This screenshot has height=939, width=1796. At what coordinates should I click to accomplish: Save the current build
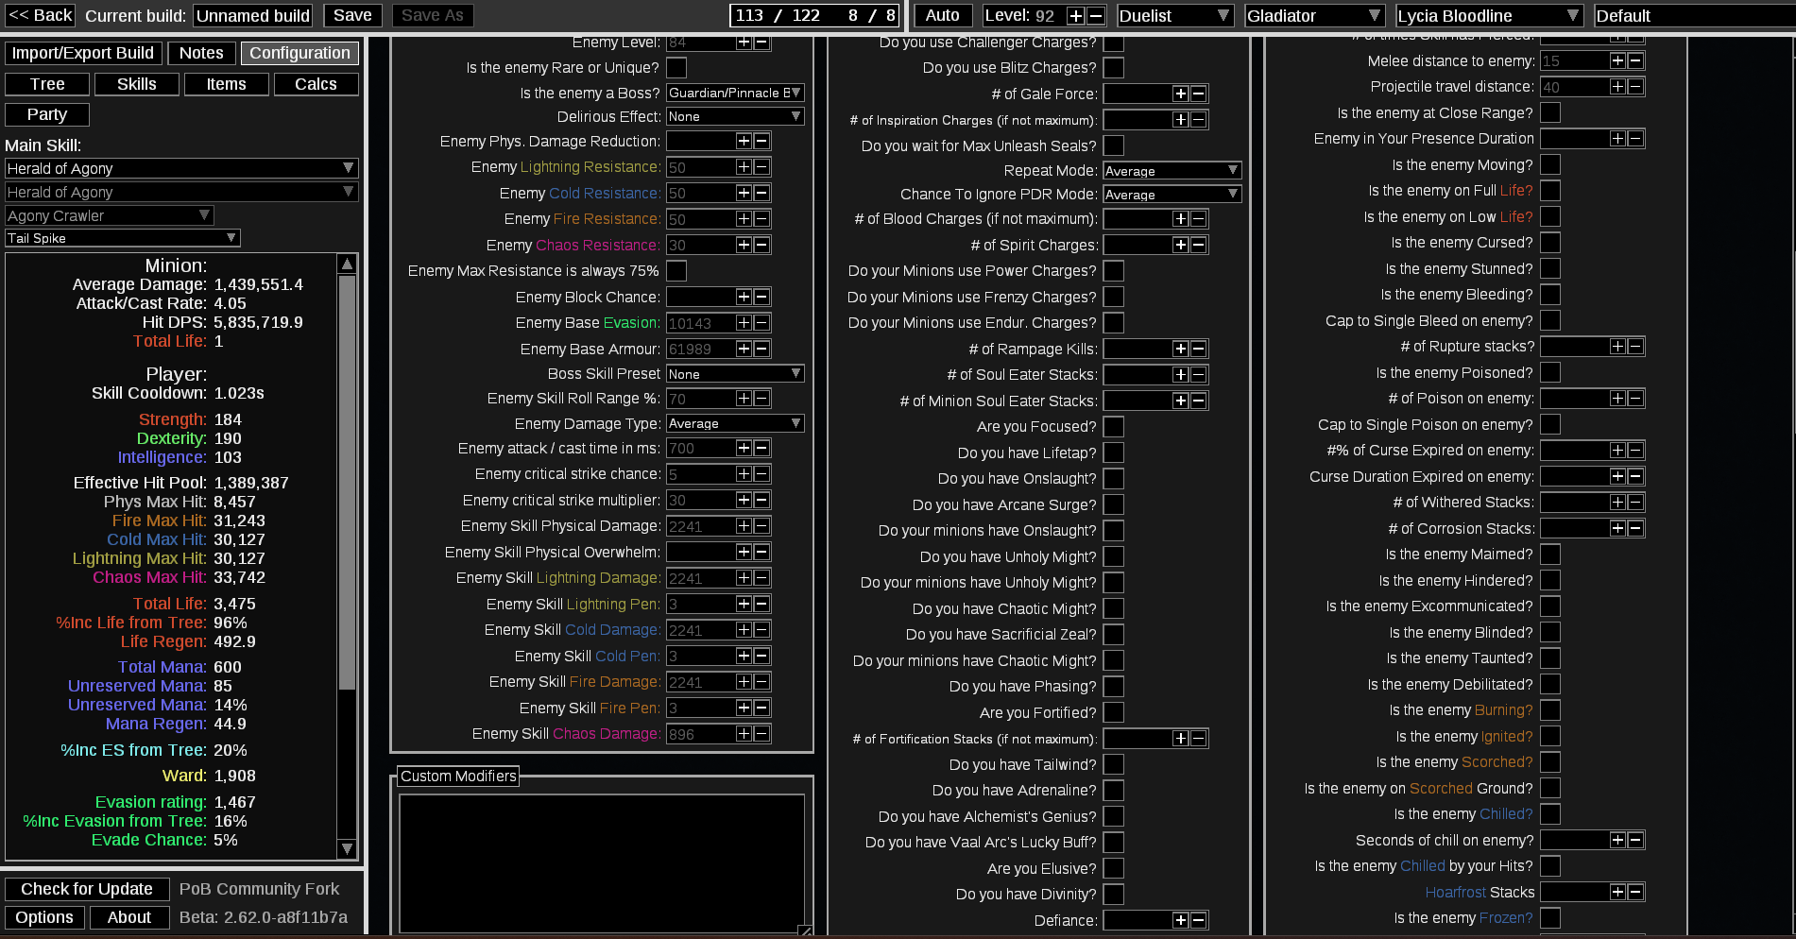click(352, 16)
